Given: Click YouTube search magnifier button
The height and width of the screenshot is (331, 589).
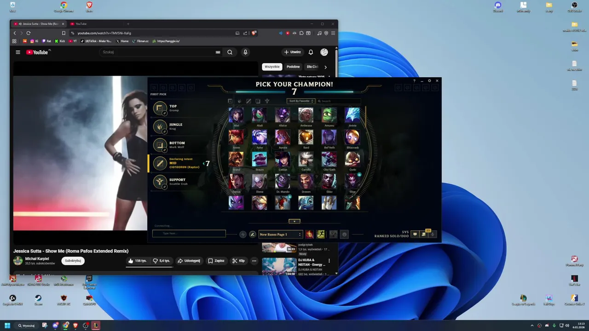Looking at the screenshot, I should [230, 52].
